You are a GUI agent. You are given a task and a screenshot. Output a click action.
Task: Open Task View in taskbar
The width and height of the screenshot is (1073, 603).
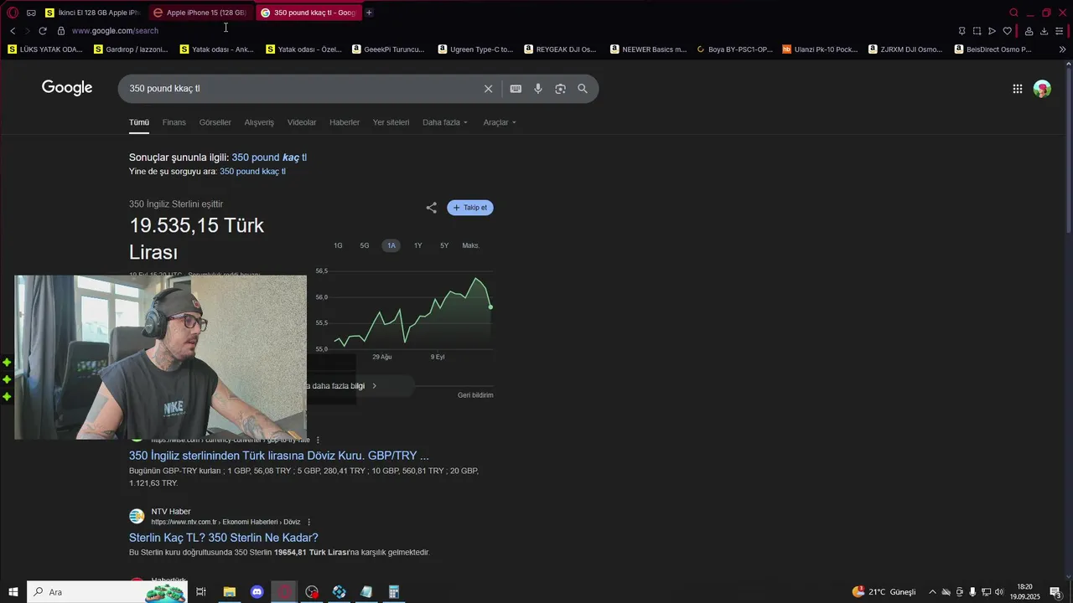point(201,592)
